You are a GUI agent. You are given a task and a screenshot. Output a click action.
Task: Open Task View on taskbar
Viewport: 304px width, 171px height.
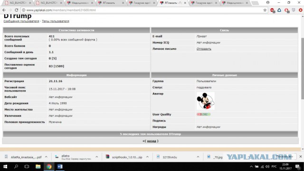[27, 167]
